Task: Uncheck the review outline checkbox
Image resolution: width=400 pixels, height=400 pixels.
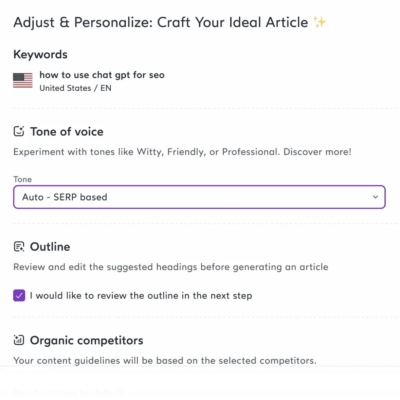Action: (x=19, y=295)
